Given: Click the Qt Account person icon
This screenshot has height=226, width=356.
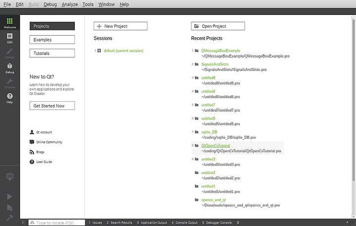Looking at the screenshot, I should pos(32,132).
